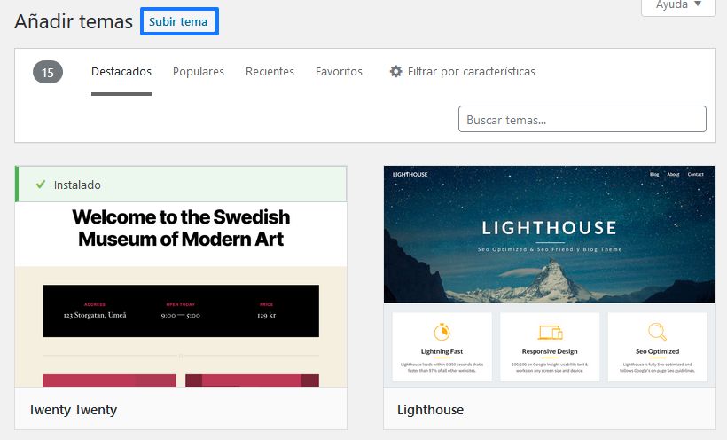Screen dimensions: 727x440
Task: Click the Lighthouse preview Blog link
Action: [654, 175]
